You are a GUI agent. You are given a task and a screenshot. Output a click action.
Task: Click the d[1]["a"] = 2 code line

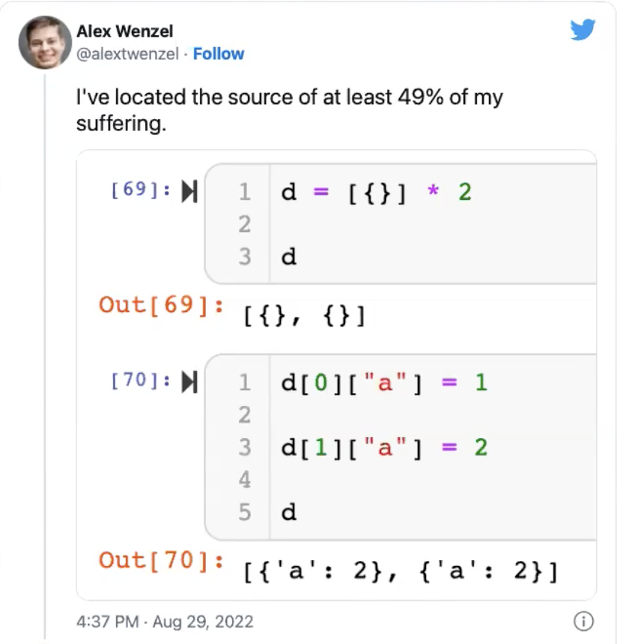(x=383, y=448)
